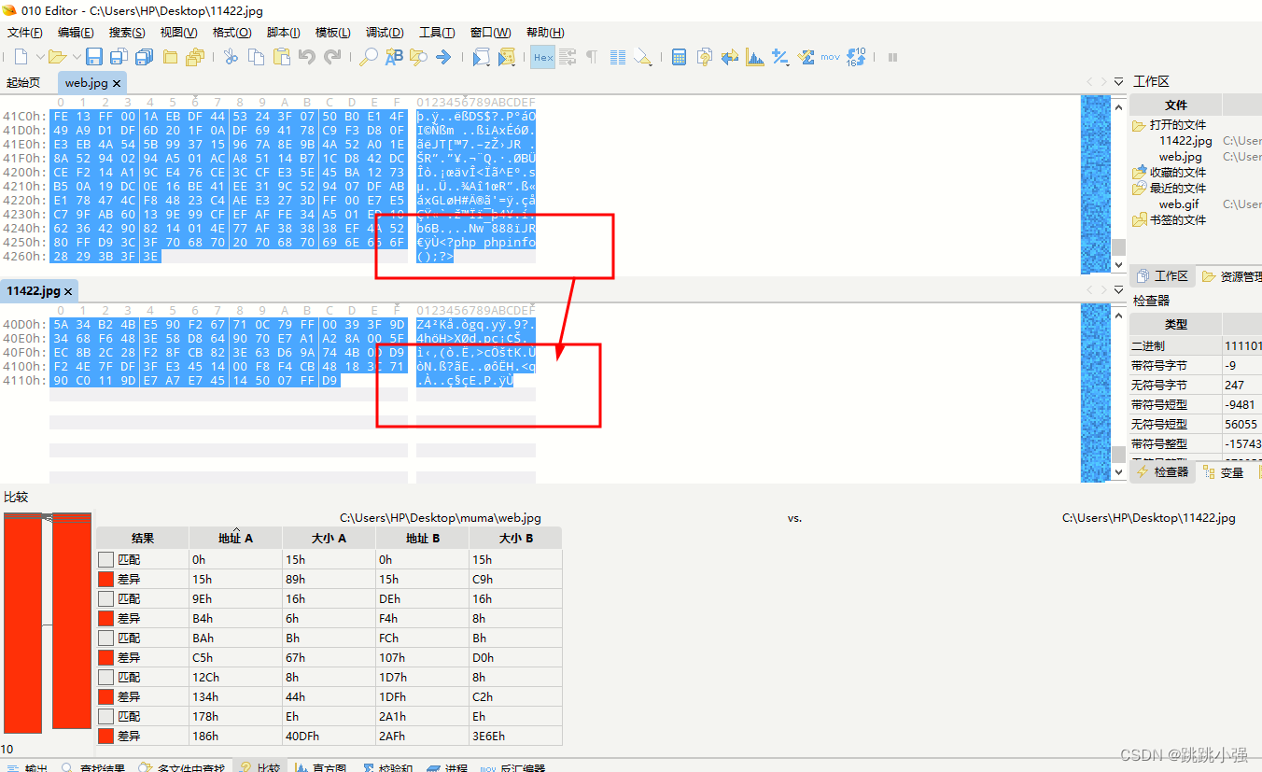Open the tab list triangle above the 11422.jpg pane
This screenshot has width=1262, height=772.
coord(1119,291)
